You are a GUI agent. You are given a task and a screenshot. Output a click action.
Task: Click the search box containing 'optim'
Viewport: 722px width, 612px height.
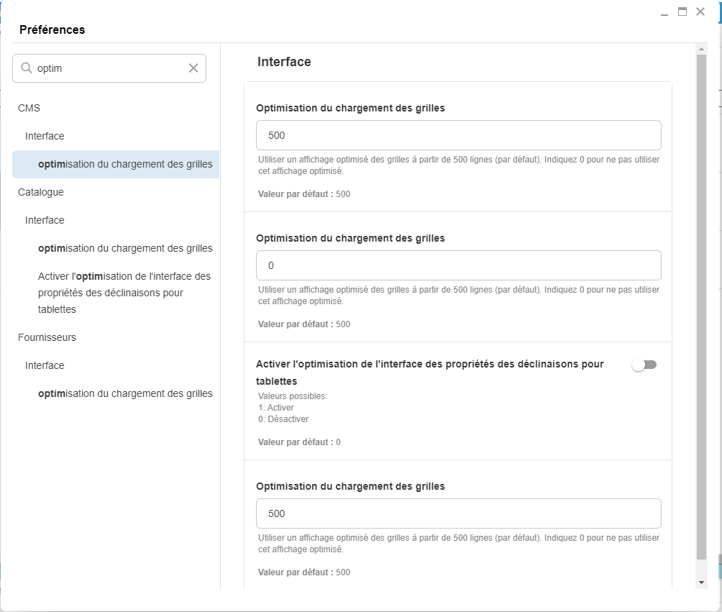108,68
